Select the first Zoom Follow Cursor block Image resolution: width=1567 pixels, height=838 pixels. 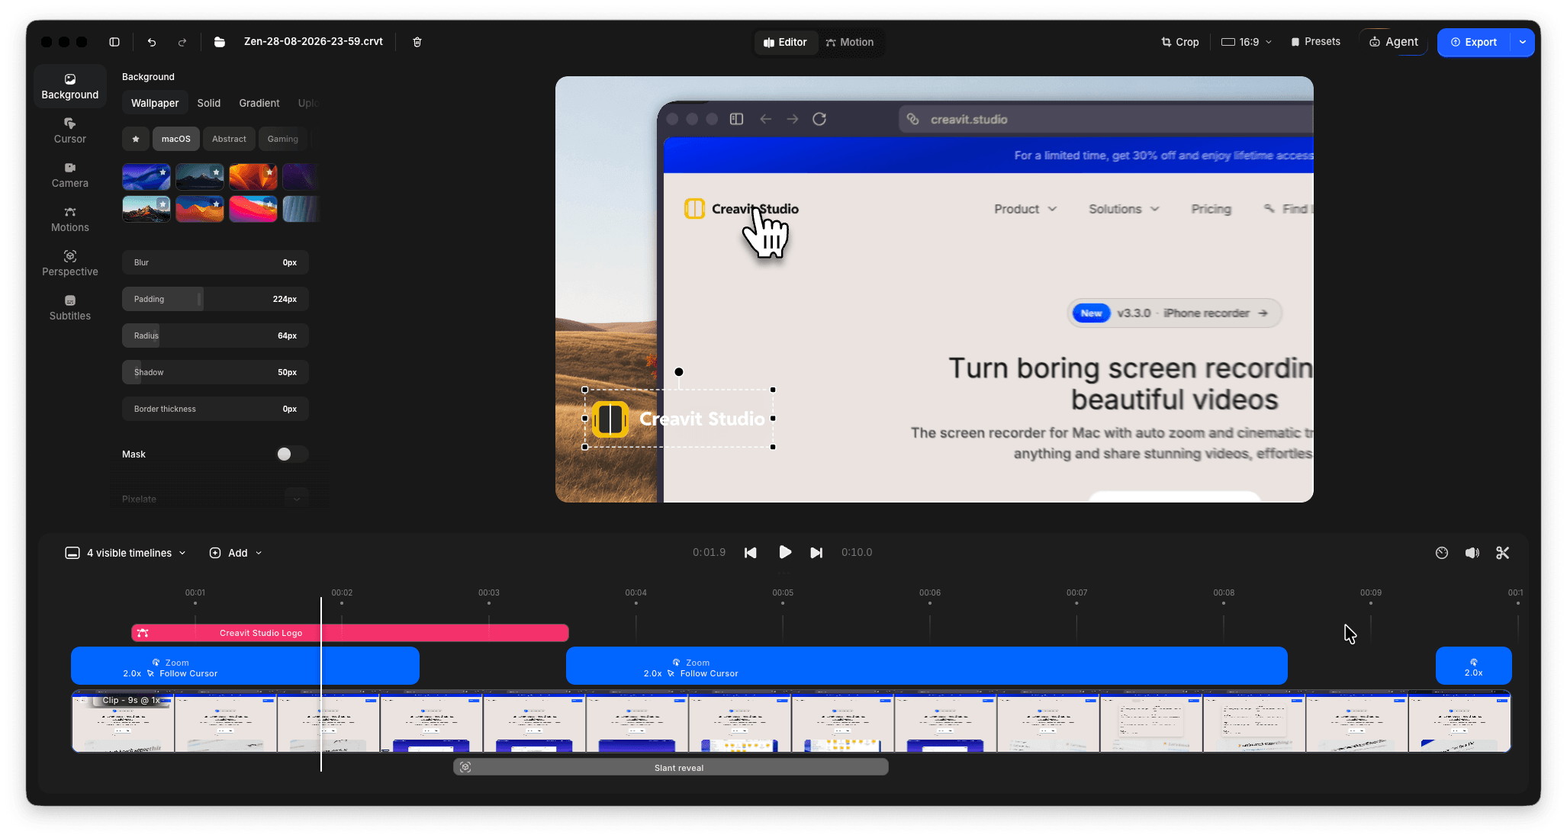pyautogui.click(x=245, y=666)
